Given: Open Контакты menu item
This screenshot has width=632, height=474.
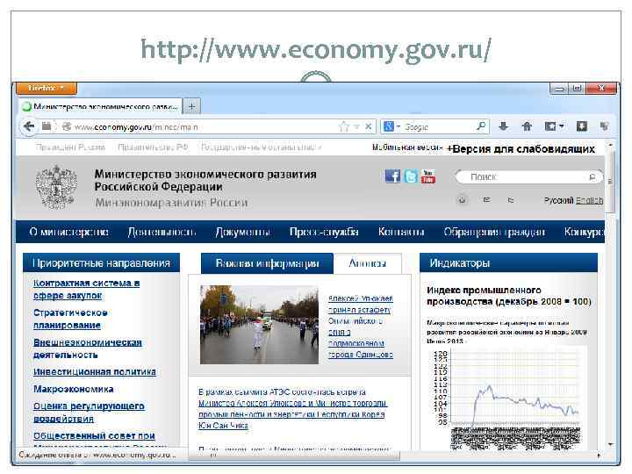Looking at the screenshot, I should point(401,232).
